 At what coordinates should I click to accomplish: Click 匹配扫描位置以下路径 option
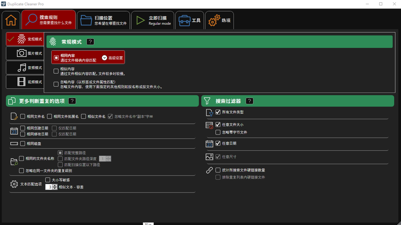coord(60,165)
